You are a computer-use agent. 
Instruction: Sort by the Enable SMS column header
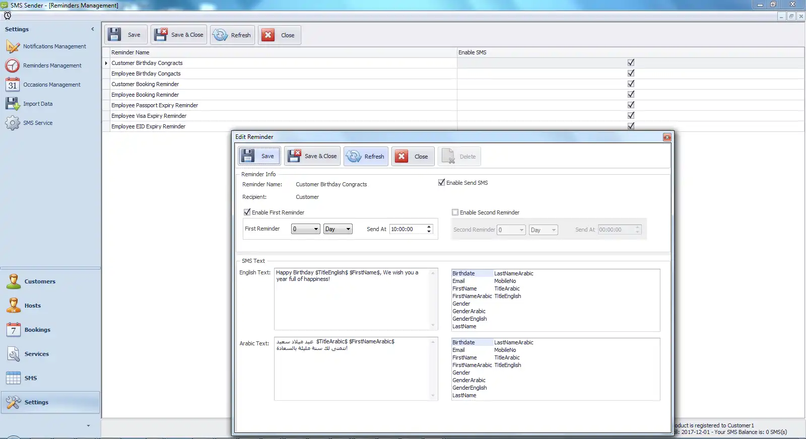coord(631,52)
